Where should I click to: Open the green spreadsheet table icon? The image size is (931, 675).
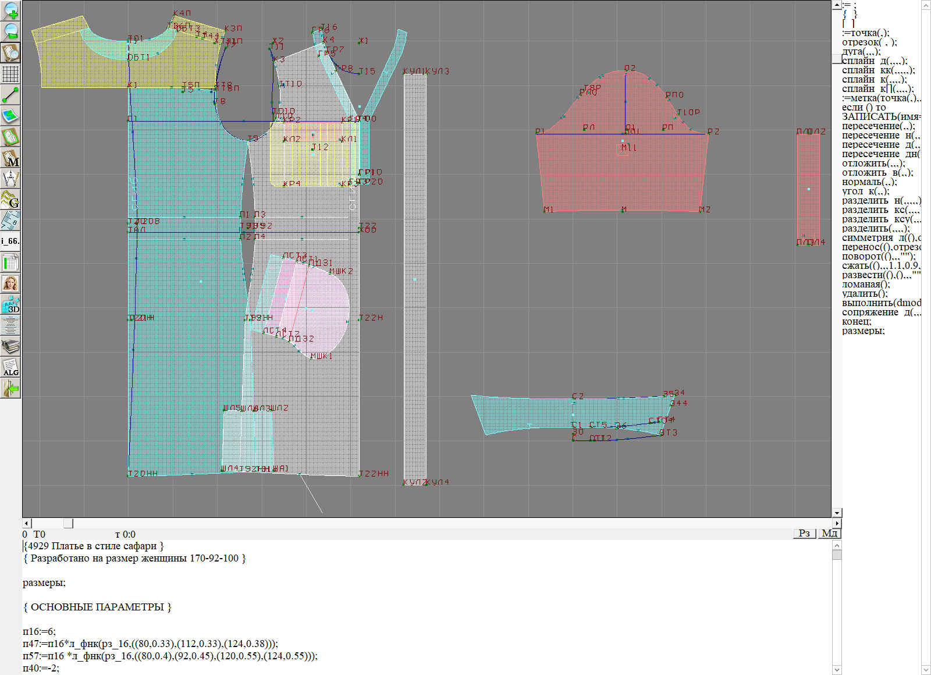click(10, 262)
